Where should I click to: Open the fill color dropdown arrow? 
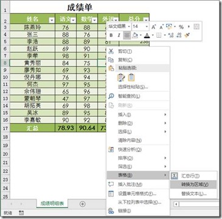[140, 35]
